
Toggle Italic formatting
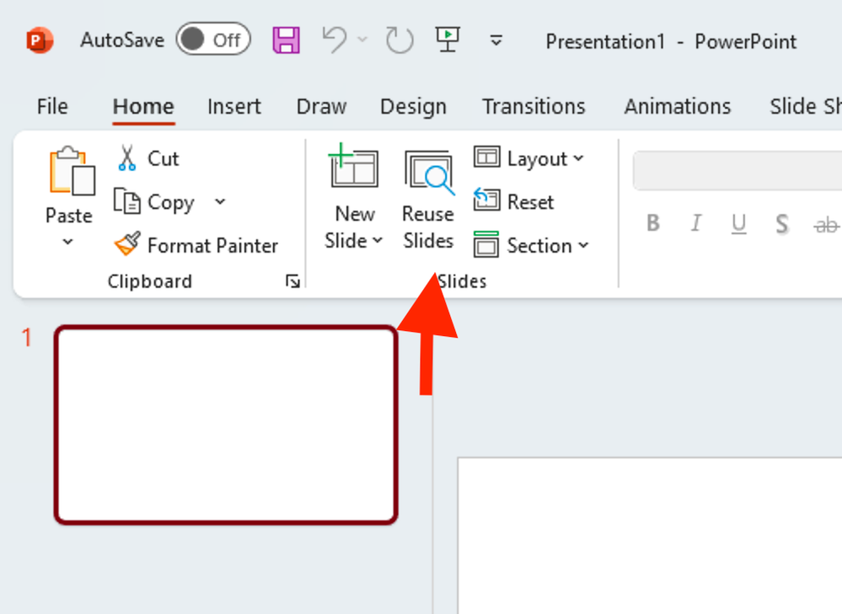(x=696, y=222)
